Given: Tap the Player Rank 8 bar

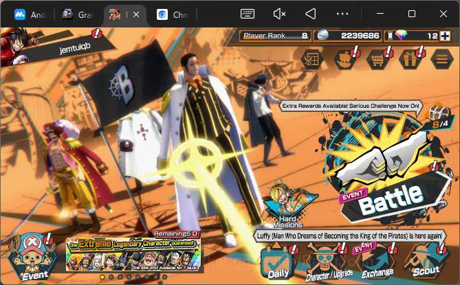Looking at the screenshot, I should click(x=275, y=36).
